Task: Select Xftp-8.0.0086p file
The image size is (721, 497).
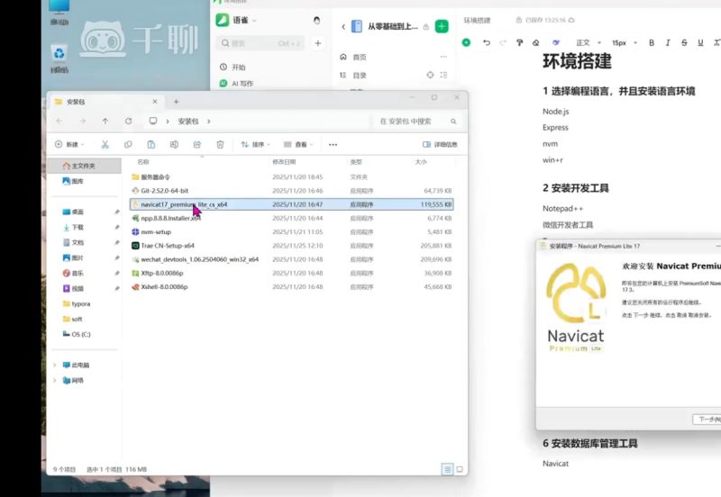Action: 291,274
